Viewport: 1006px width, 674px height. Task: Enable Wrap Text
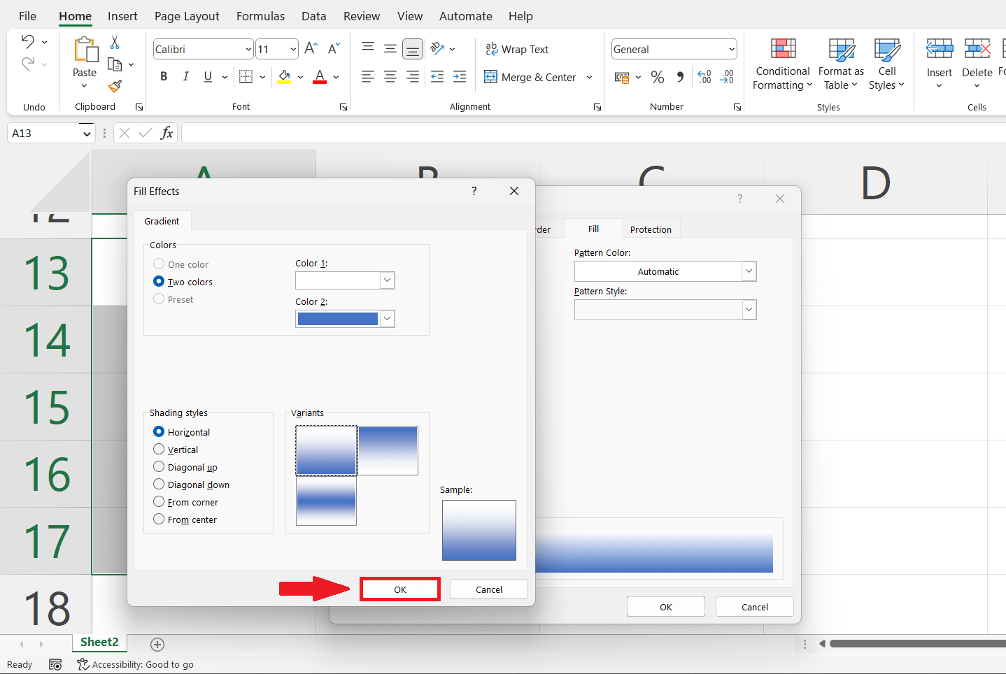pos(517,49)
